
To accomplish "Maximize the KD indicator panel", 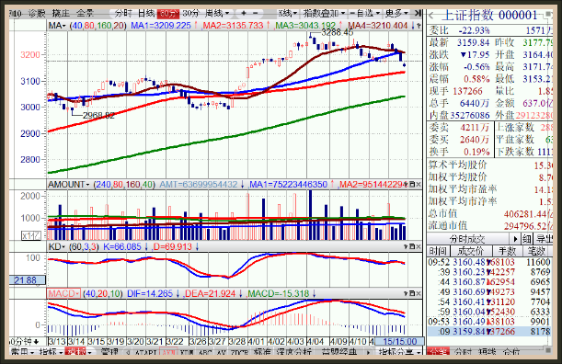I will [x=412, y=246].
